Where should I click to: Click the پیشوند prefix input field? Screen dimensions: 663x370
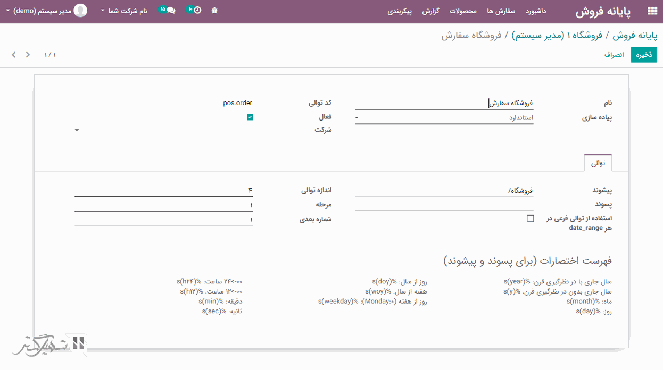(x=444, y=191)
